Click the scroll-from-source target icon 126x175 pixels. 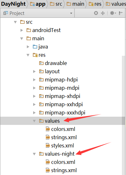(96, 13)
